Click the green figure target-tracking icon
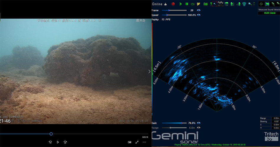This screenshot has width=280, height=147. point(211,4)
